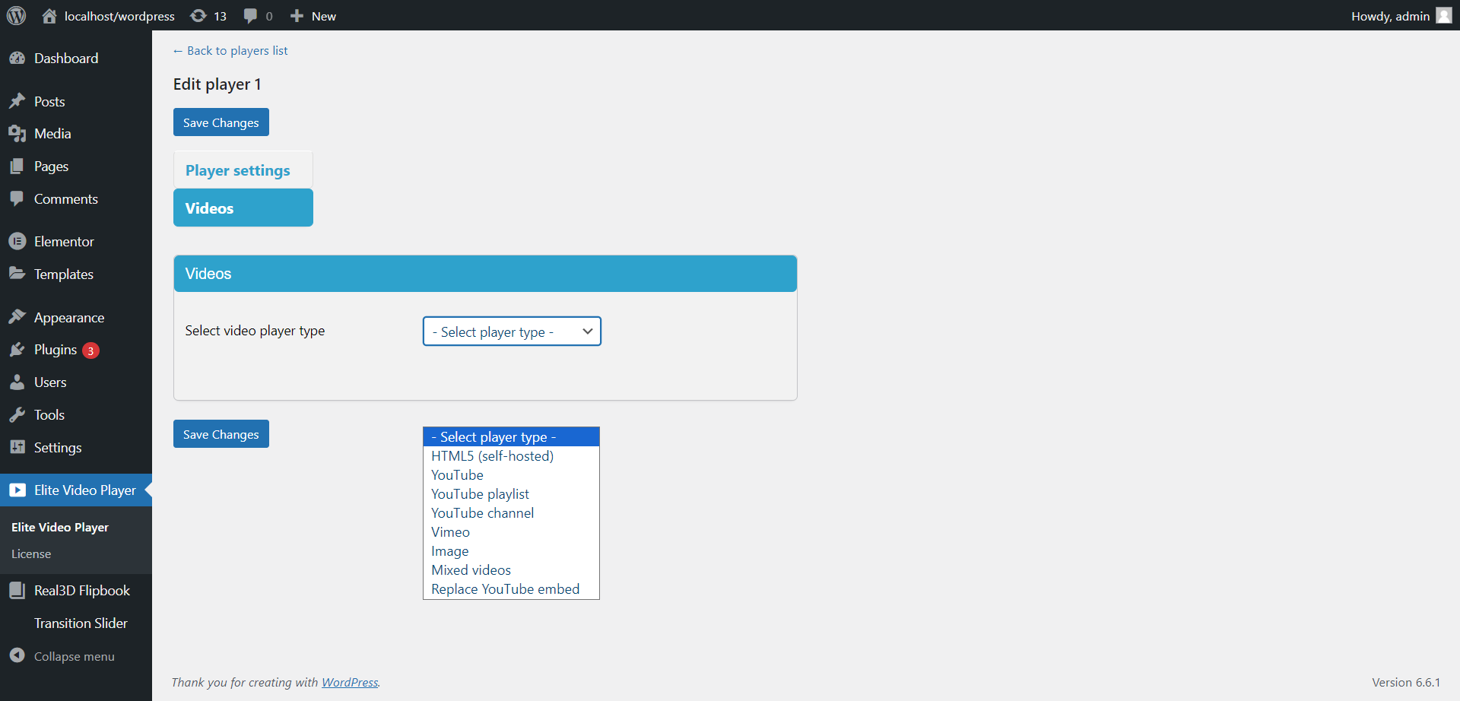Open the Select video player type dropdown
The image size is (1460, 701).
click(x=512, y=331)
